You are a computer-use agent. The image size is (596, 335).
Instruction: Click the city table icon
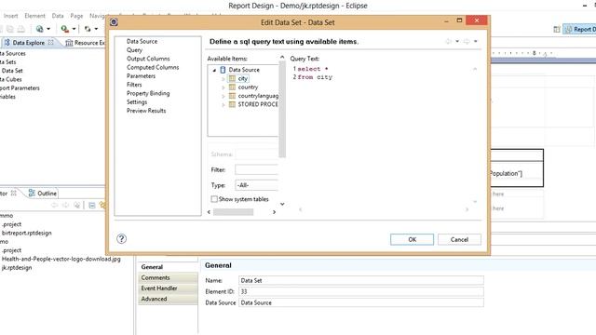click(x=232, y=78)
